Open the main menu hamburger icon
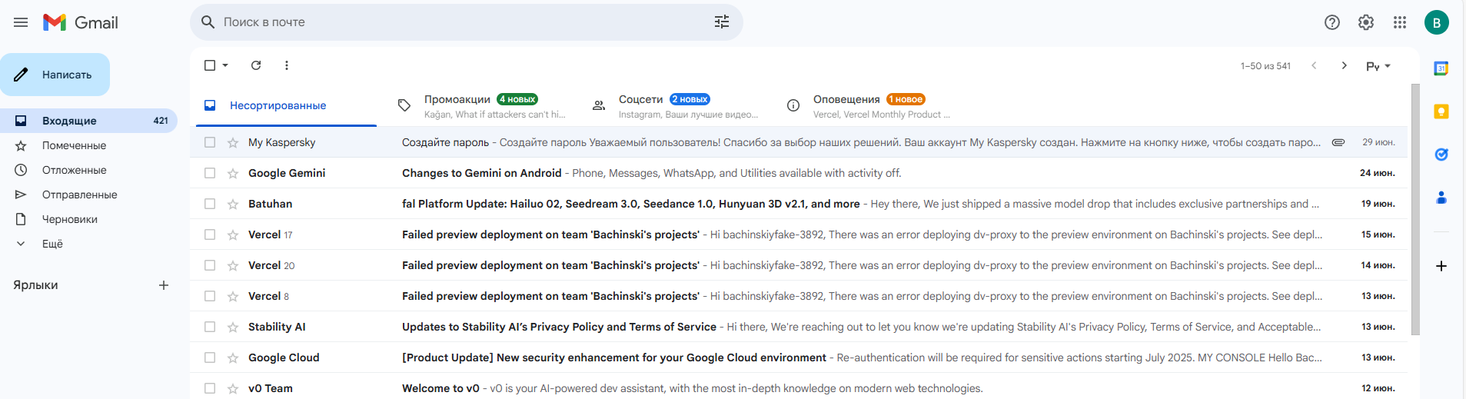 [x=21, y=22]
